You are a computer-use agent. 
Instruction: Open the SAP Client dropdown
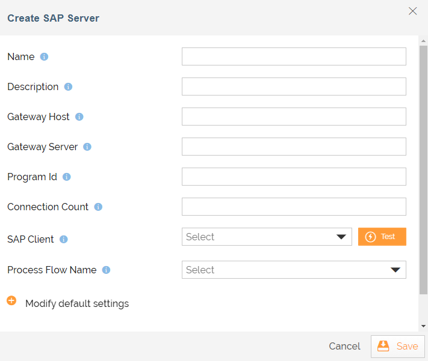[266, 237]
